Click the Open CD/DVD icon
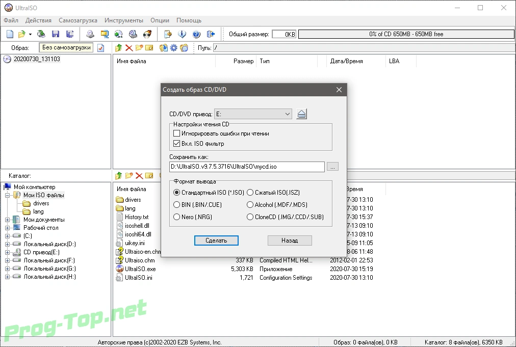 [41, 34]
